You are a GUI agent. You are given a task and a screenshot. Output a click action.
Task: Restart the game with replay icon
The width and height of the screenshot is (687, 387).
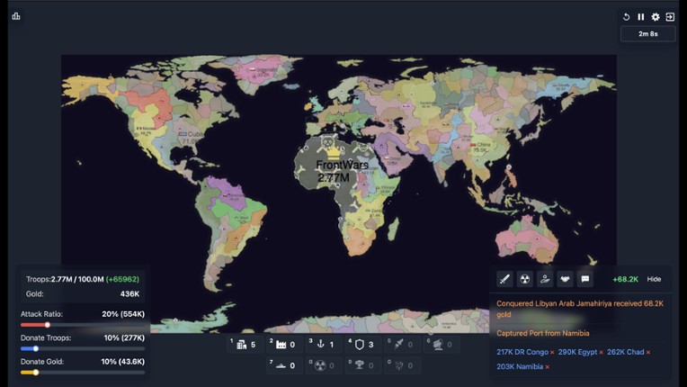click(627, 17)
